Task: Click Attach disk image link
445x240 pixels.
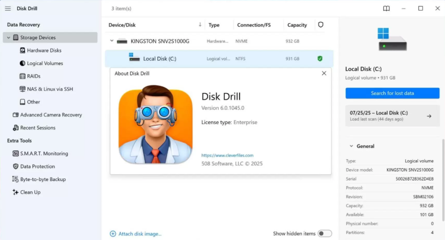Action: (x=140, y=234)
